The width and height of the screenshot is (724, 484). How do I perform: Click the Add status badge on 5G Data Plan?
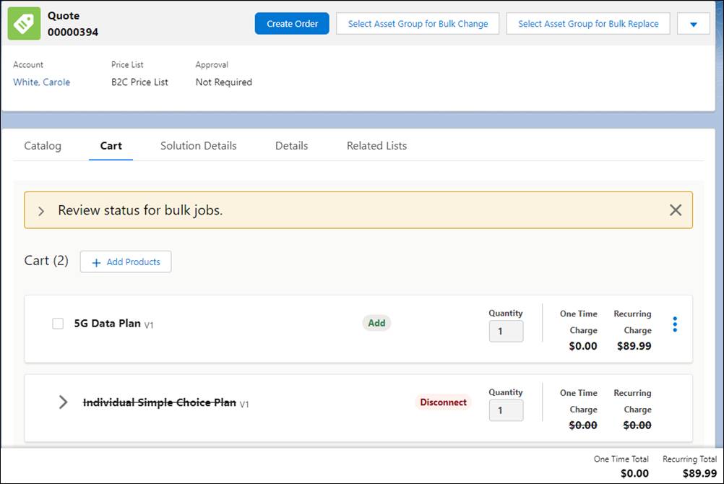pos(376,323)
